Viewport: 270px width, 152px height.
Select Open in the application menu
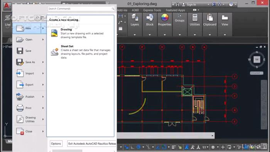pyautogui.click(x=29, y=39)
